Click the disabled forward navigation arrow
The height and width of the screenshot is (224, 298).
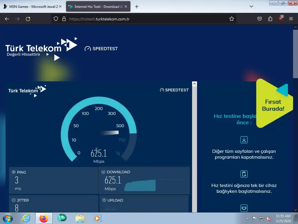tap(17, 19)
